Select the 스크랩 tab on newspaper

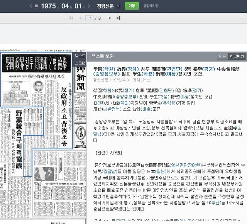(80, 63)
